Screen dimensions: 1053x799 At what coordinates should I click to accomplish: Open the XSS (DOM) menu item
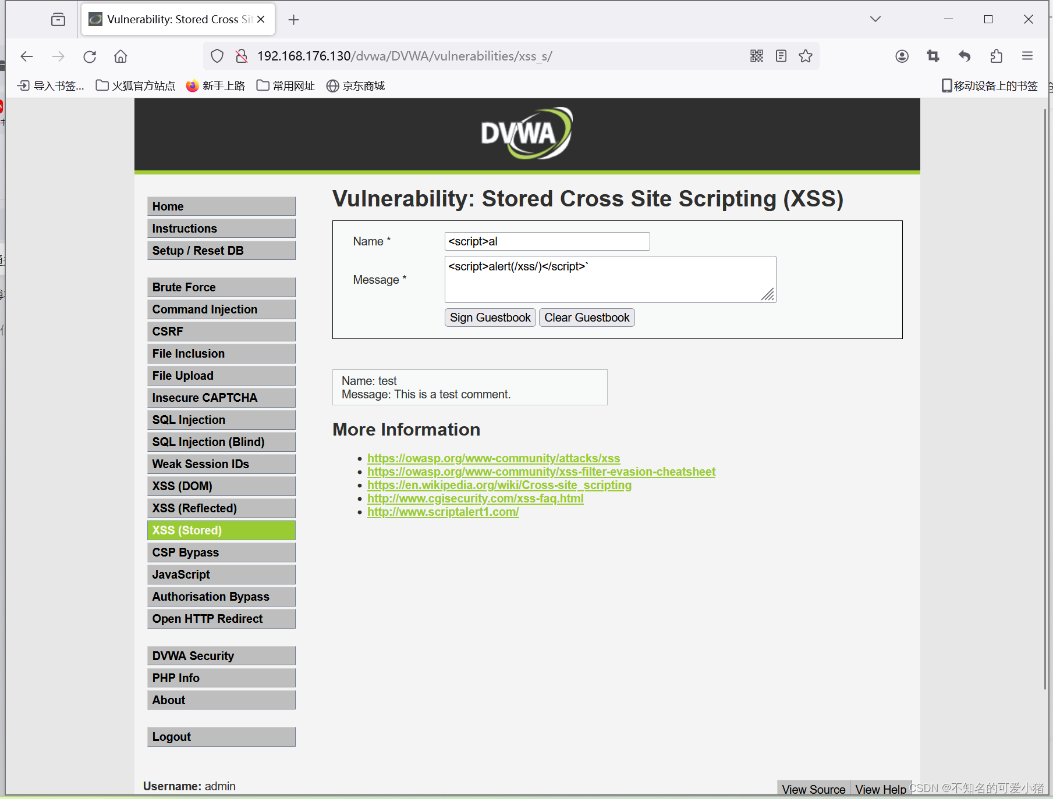221,486
